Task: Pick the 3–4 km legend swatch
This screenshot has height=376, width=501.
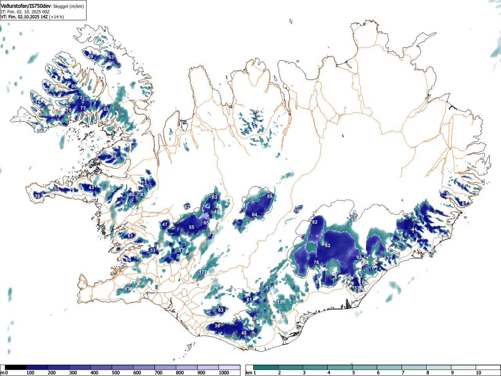Action: pos(315,367)
